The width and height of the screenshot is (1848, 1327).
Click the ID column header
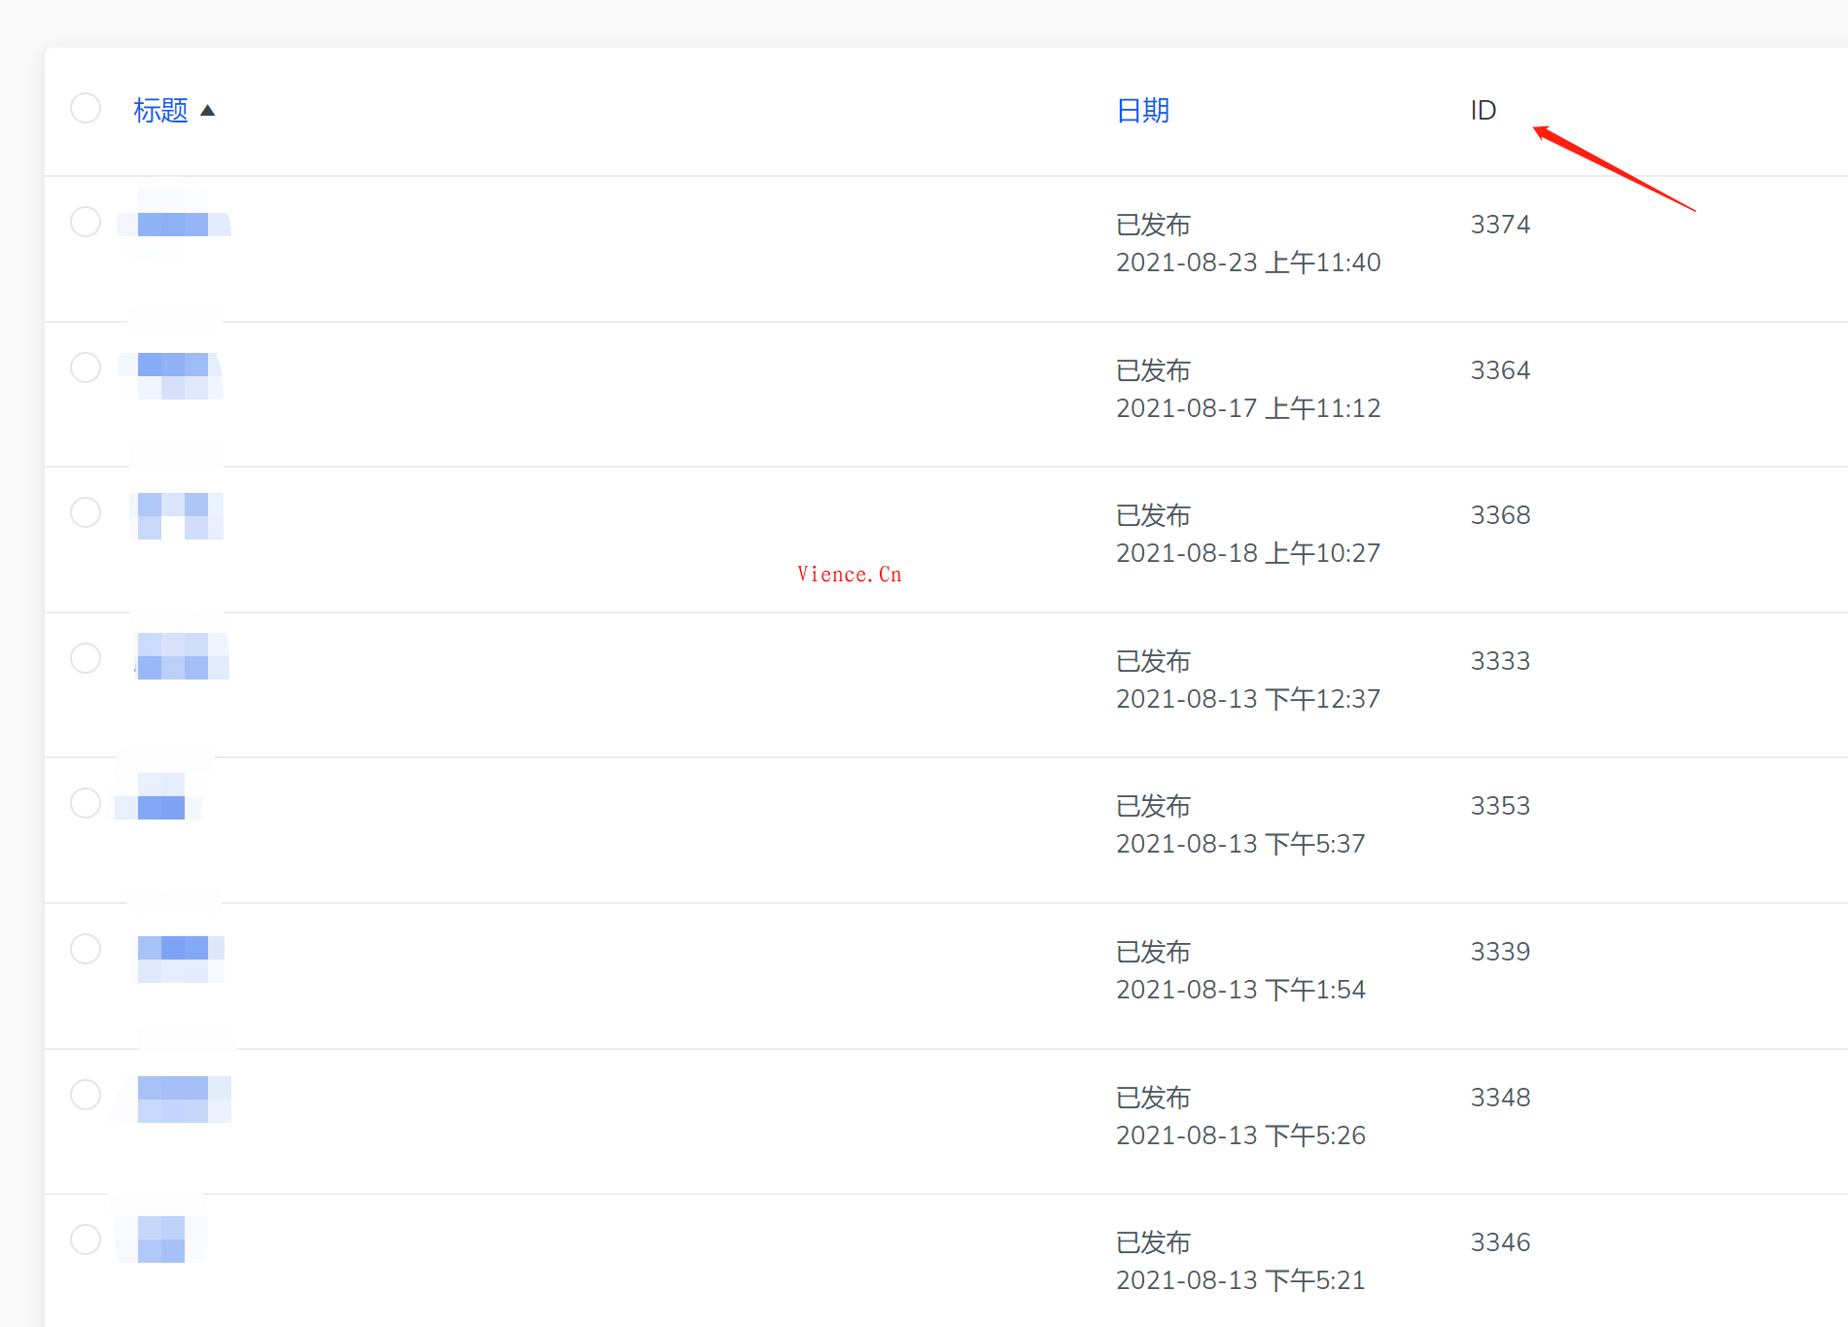point(1483,110)
